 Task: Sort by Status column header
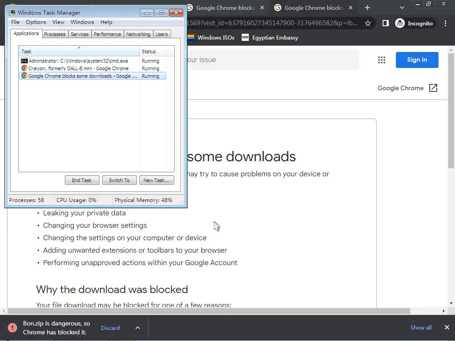(153, 52)
